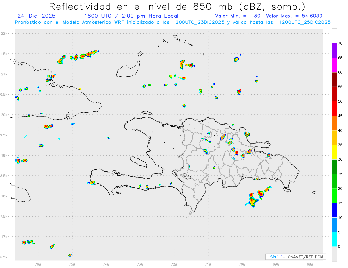Viewport: 348px width, 268px height.
Task: Select the latitude axis label '17N'
Action: click(5, 237)
